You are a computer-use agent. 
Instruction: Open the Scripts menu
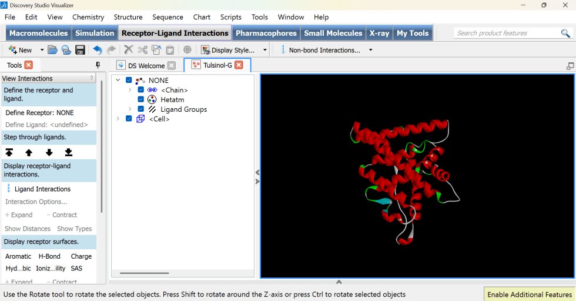pyautogui.click(x=230, y=17)
